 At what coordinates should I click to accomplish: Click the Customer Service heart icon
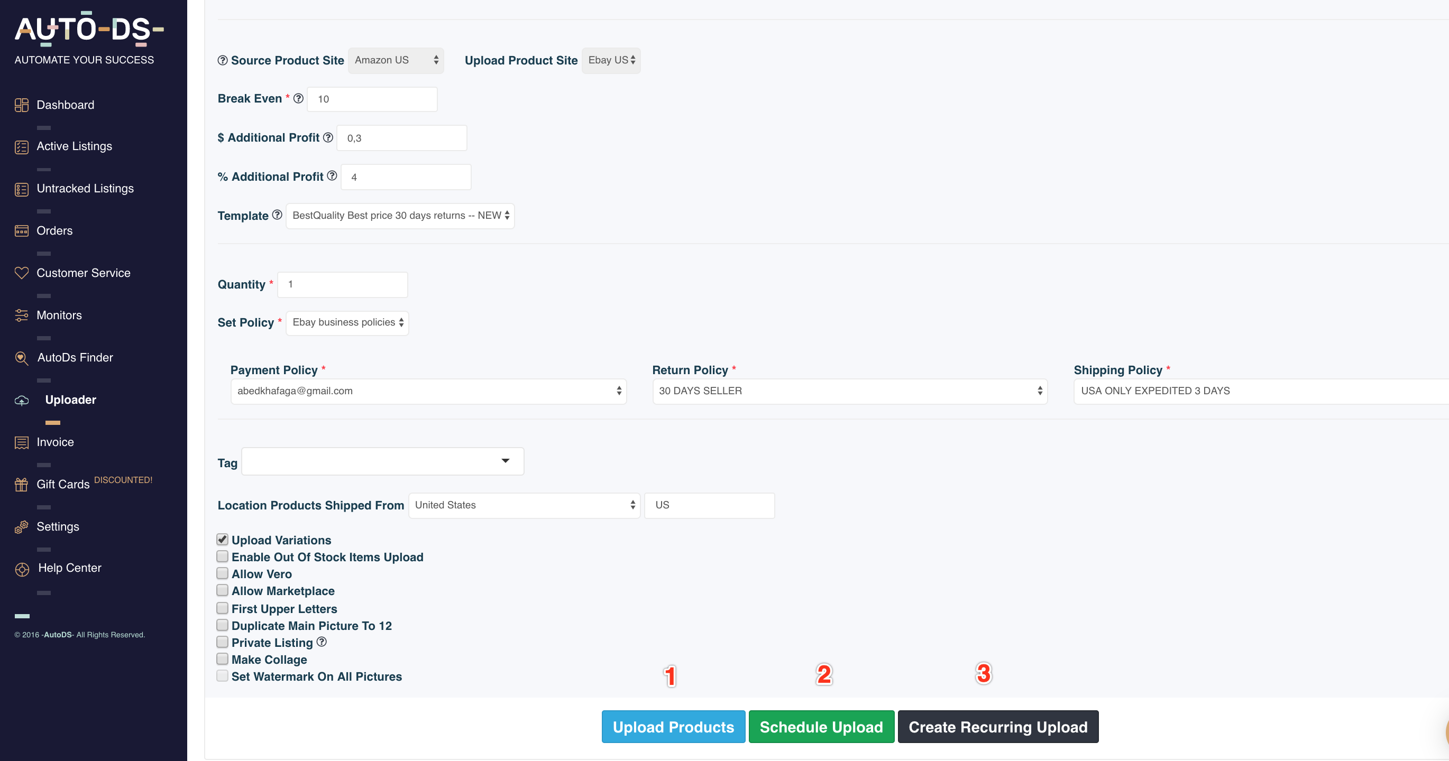[x=21, y=273]
